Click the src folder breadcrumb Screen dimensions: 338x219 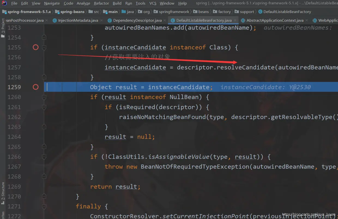point(94,12)
